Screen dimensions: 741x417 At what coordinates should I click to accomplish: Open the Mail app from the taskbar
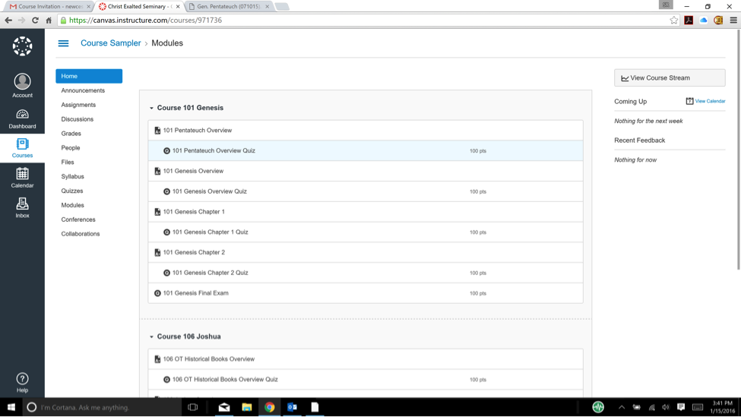[x=224, y=407]
